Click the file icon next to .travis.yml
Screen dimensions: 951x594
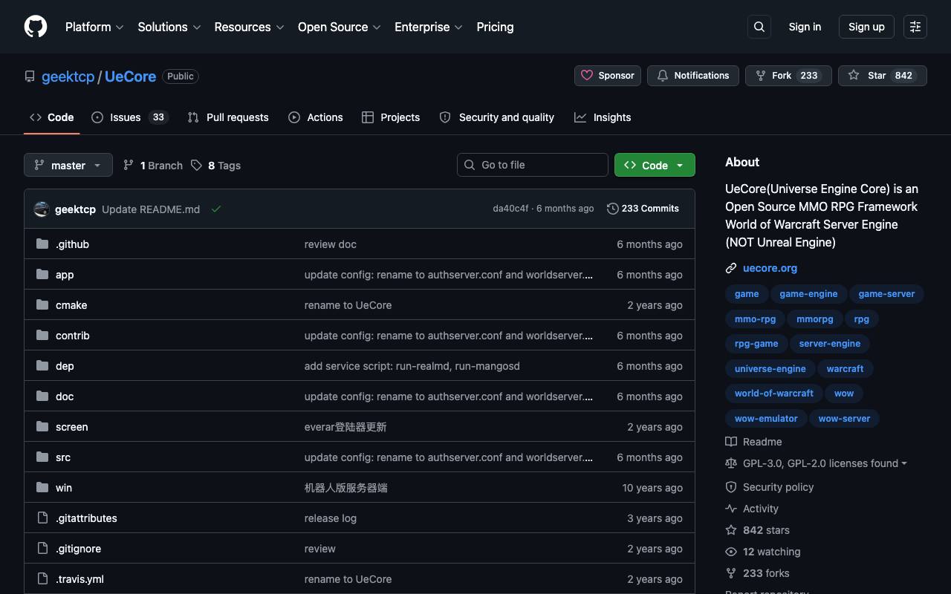point(42,578)
